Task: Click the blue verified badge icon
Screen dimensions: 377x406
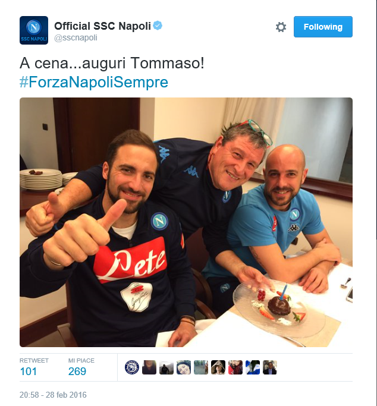Action: tap(158, 26)
